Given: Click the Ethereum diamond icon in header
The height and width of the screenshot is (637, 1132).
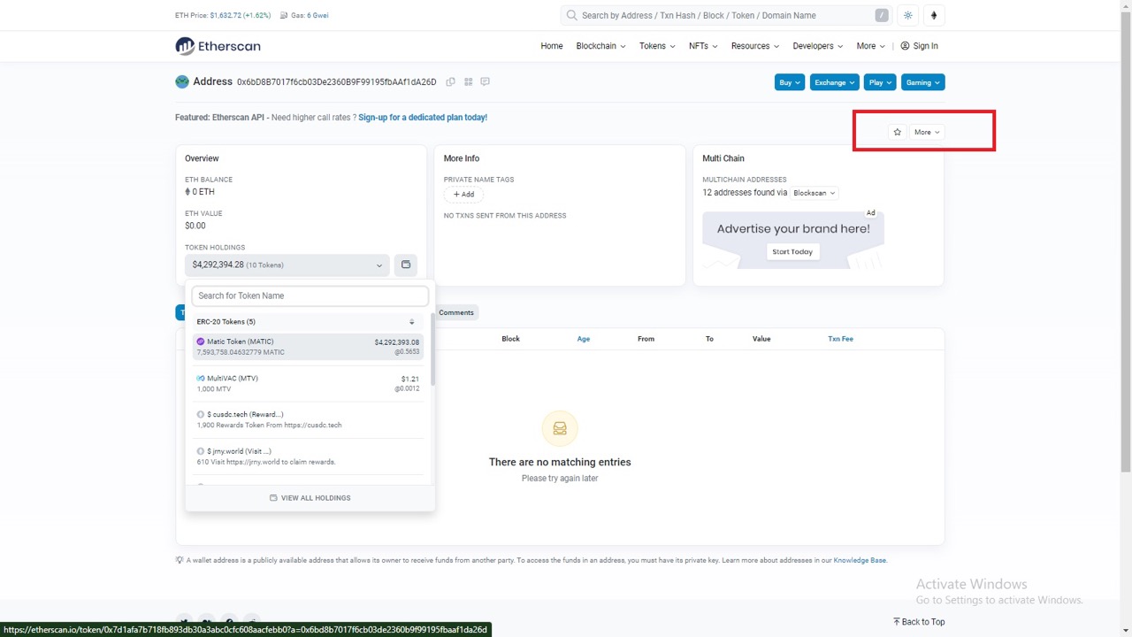Looking at the screenshot, I should (x=933, y=15).
